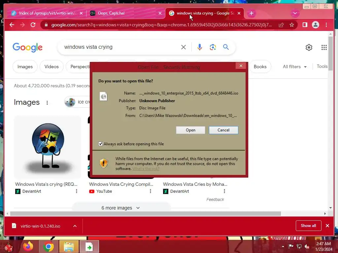Image resolution: width=338 pixels, height=253 pixels.
Task: Click the horizontal scrollbar of the page
Action: coord(146,213)
